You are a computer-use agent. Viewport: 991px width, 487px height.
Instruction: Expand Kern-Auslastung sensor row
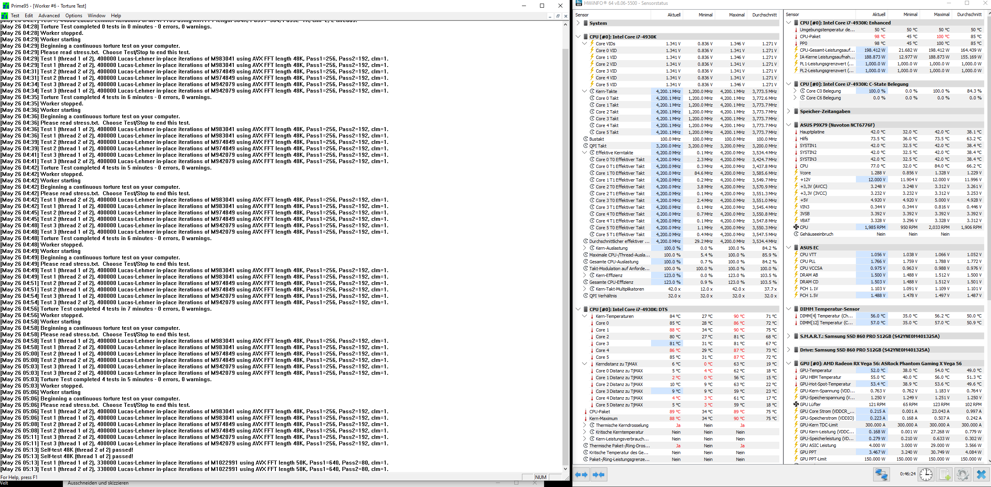(584, 248)
